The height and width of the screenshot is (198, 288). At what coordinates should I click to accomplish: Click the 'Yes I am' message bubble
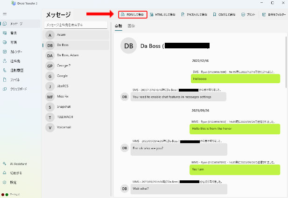[x=235, y=170]
